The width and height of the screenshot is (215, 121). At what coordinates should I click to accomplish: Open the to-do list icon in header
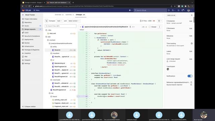(x=178, y=10)
